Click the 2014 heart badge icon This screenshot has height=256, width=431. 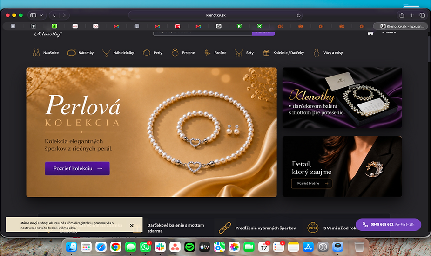pyautogui.click(x=312, y=228)
